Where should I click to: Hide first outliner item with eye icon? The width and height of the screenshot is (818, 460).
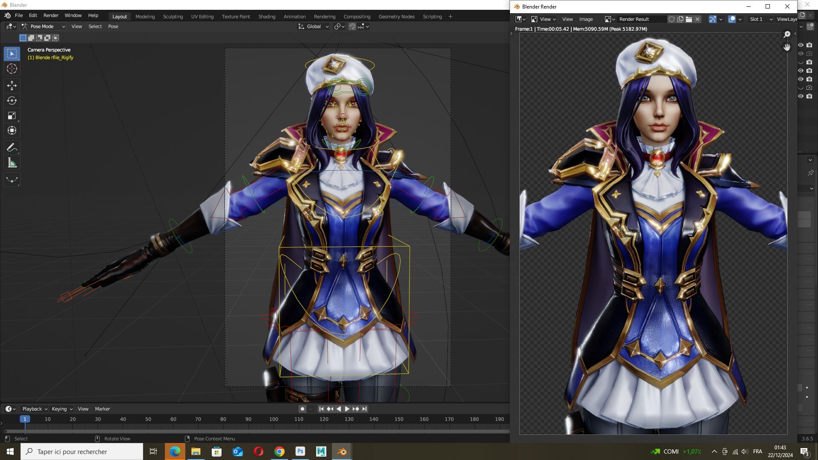[x=801, y=45]
